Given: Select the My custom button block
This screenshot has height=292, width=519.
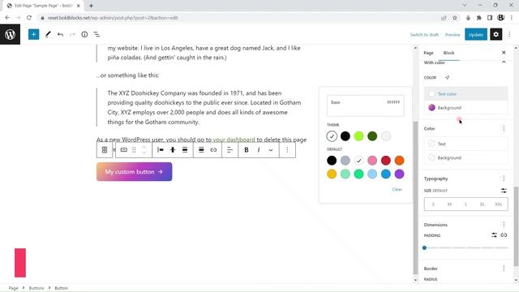Looking at the screenshot, I should tap(134, 171).
